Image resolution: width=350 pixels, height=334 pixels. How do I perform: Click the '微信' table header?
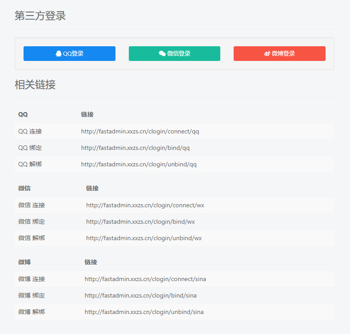(24, 188)
